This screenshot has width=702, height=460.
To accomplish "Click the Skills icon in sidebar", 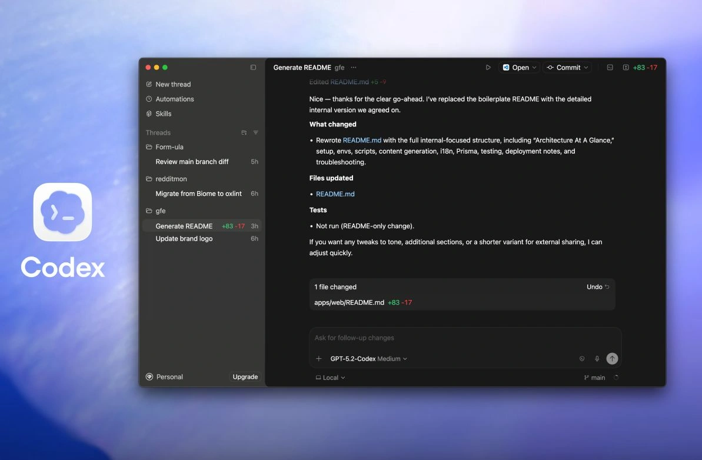I will click(x=149, y=114).
